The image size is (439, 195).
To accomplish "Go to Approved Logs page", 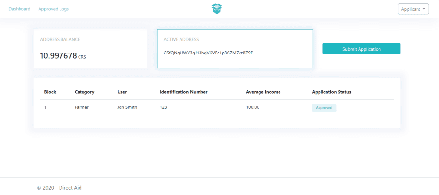I will tap(54, 9).
